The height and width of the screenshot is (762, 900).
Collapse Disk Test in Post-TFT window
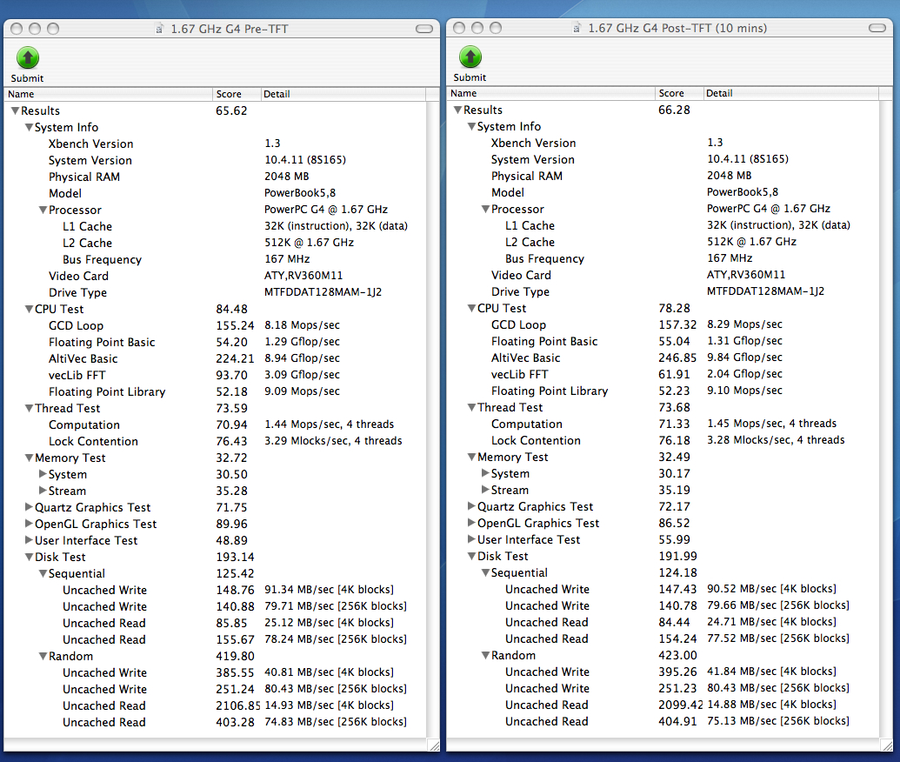(471, 557)
